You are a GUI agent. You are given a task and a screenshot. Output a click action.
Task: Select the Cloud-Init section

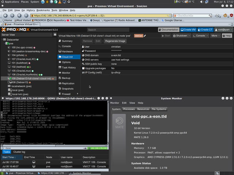[x=69, y=57]
